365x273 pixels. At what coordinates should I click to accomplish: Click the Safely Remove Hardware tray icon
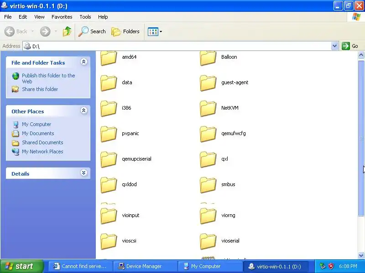(x=323, y=266)
